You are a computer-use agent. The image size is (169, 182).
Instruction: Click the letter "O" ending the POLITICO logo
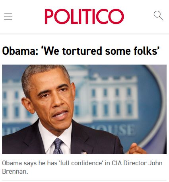click(116, 16)
